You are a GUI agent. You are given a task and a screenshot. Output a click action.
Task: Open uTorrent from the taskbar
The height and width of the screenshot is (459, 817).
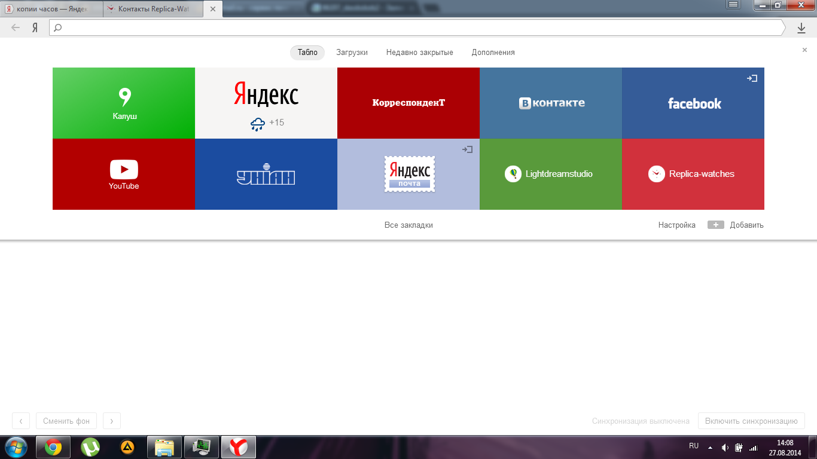click(x=90, y=447)
